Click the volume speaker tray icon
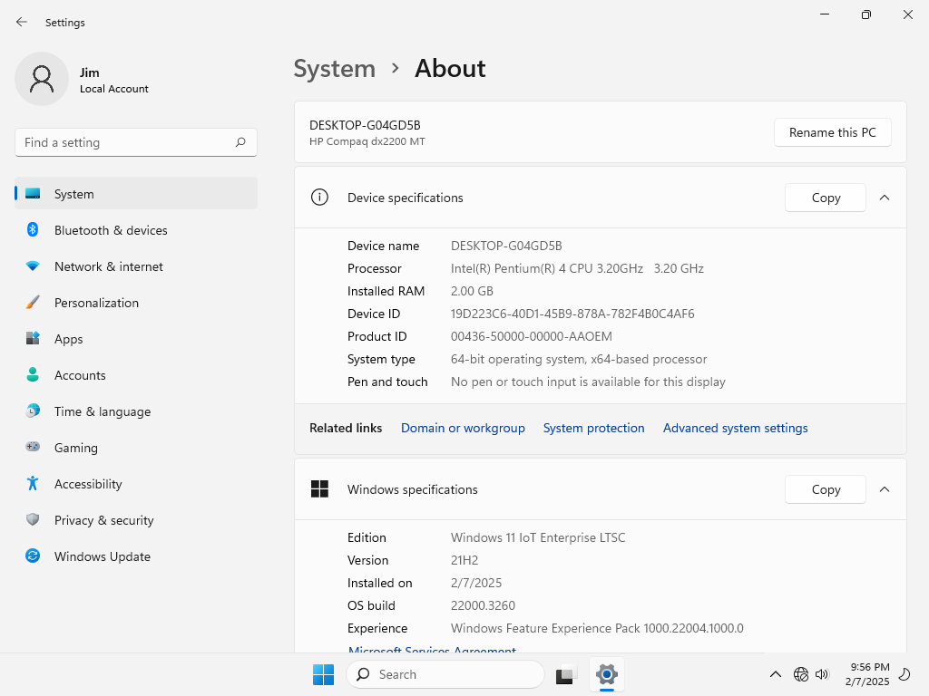 [822, 674]
